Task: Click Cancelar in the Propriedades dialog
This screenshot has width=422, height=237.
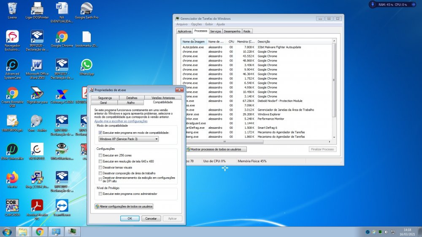Action: [151, 218]
